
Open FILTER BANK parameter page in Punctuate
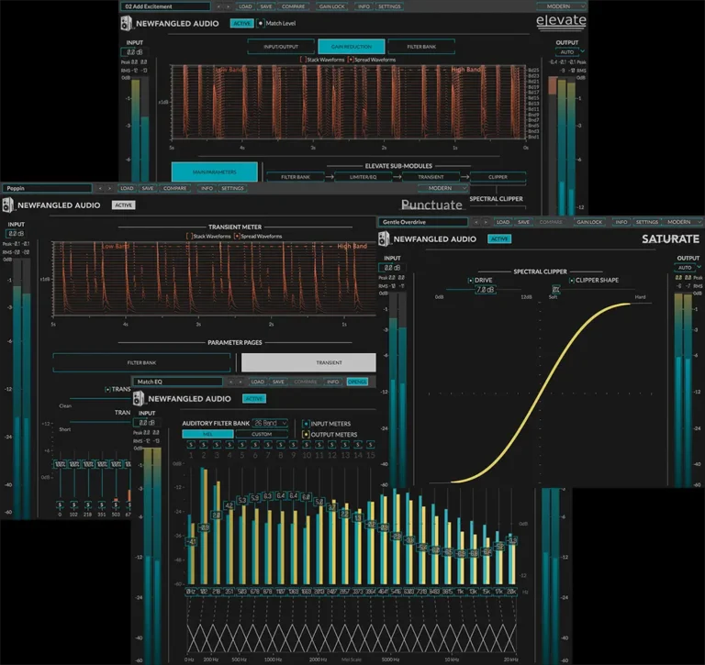[x=141, y=362]
